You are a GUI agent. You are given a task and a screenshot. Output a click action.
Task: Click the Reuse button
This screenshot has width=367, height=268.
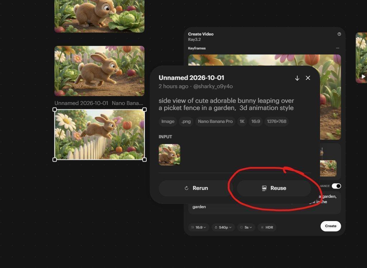(274, 188)
